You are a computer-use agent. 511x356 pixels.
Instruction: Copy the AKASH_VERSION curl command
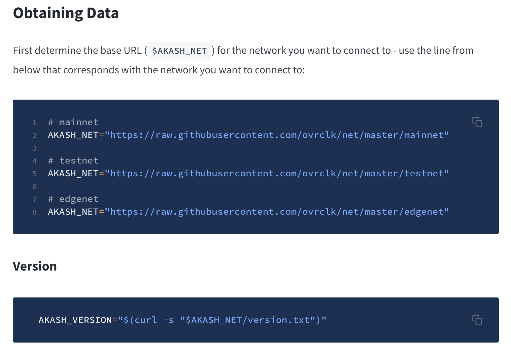(477, 320)
